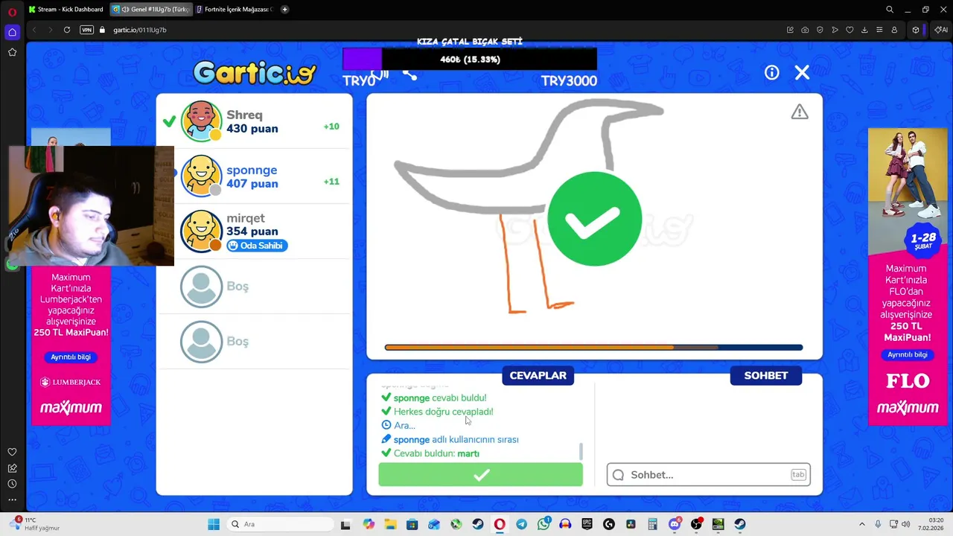953x536 pixels.
Task: Open sidebar history clock icon
Action: (12, 484)
